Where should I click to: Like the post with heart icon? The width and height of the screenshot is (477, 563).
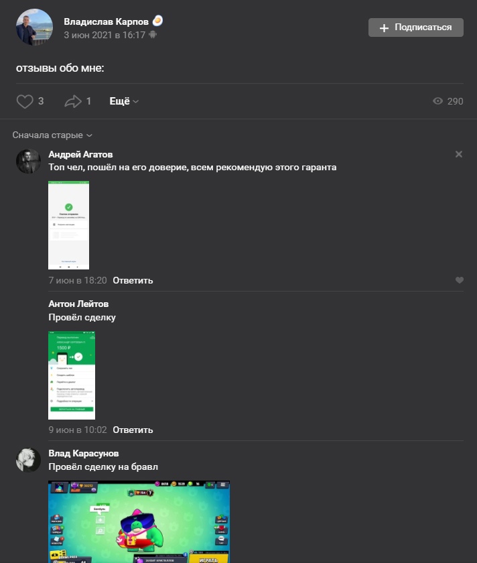pyautogui.click(x=25, y=101)
